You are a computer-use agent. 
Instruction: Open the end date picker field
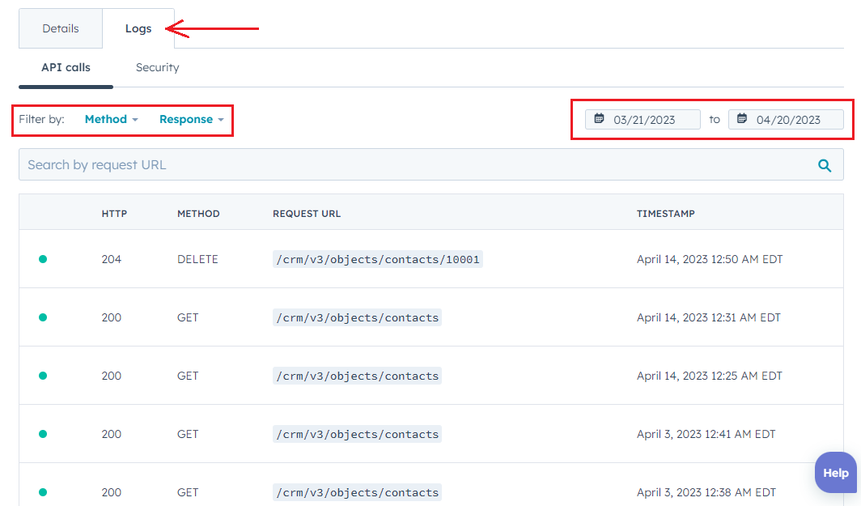coord(787,120)
